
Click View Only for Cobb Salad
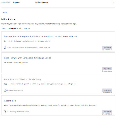point(107,112)
